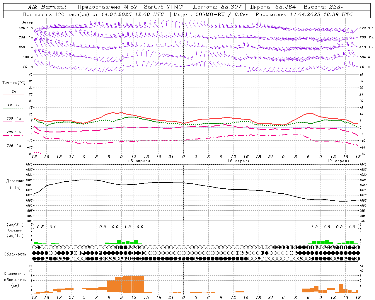
Task: Click the 17 апреля date label
Action: coord(338,161)
